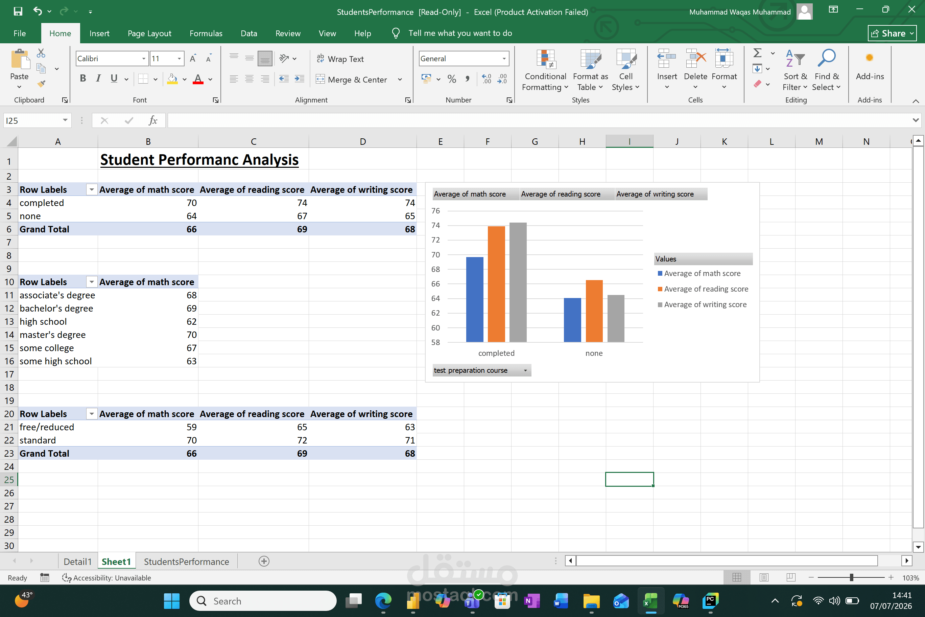This screenshot has height=617, width=925.
Task: Add a new sheet with plus icon
Action: click(264, 561)
